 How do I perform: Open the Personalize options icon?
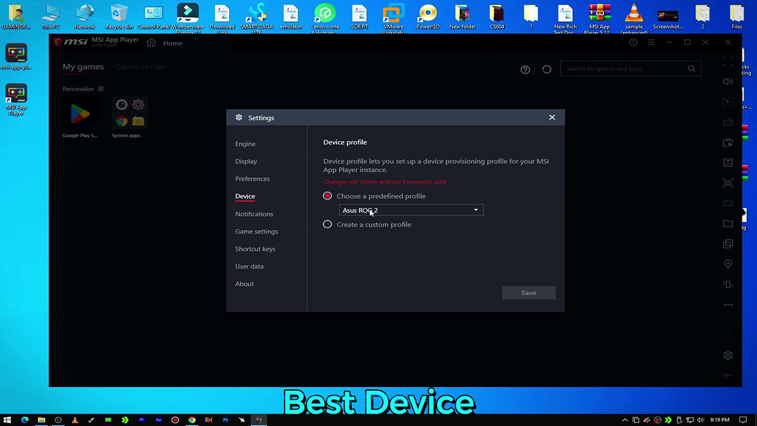101,89
